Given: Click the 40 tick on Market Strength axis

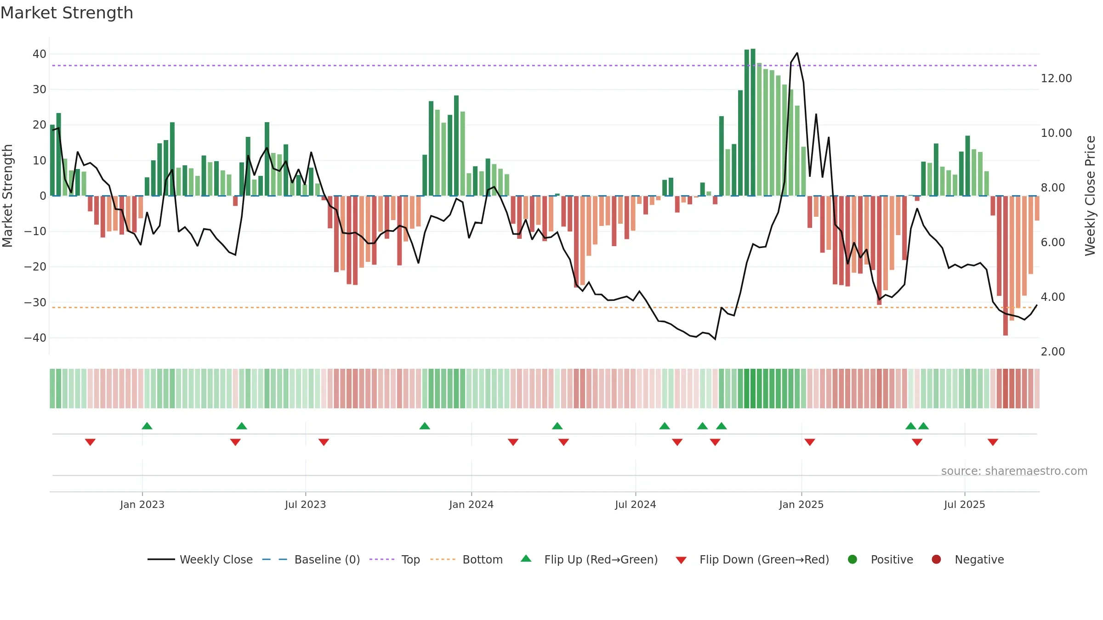Looking at the screenshot, I should (40, 54).
